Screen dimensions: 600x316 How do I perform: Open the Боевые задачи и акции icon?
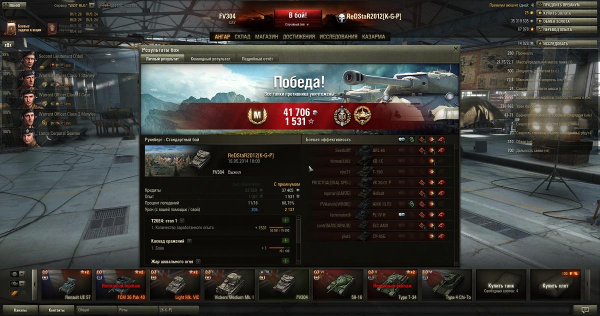(11, 28)
